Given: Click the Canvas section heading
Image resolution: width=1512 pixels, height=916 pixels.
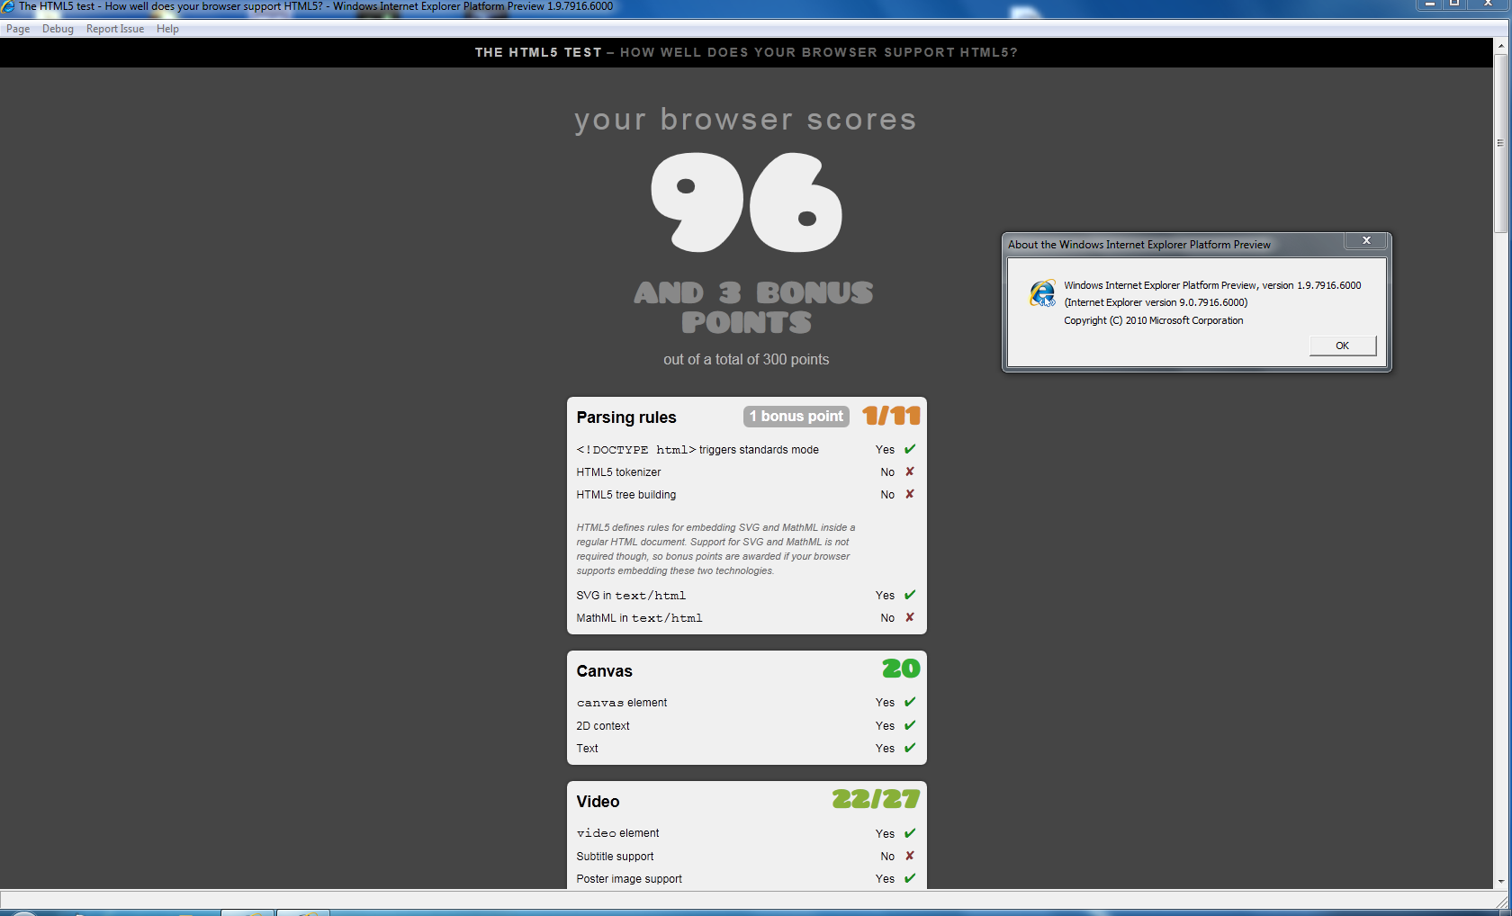Looking at the screenshot, I should tap(605, 671).
